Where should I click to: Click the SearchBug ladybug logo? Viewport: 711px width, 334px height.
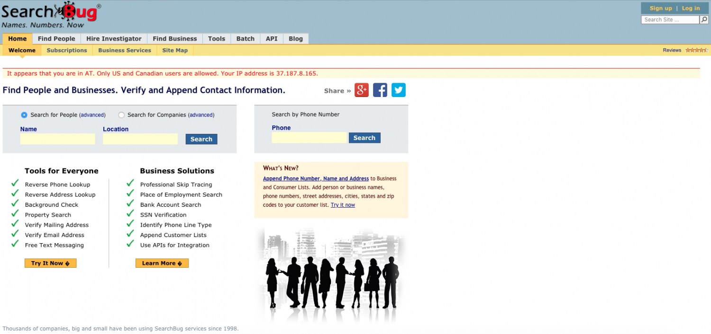[x=51, y=15]
